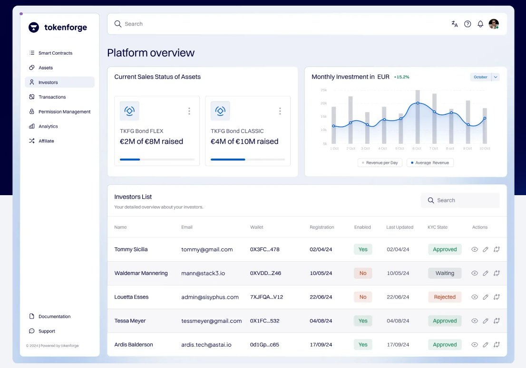The image size is (526, 368).
Task: Open the user profile avatar
Action: click(494, 24)
